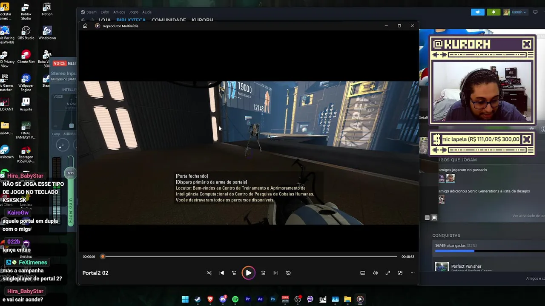Screen dimensions: 545x306
Task: Open Voicemeeter from the taskbar
Action: coord(285,299)
